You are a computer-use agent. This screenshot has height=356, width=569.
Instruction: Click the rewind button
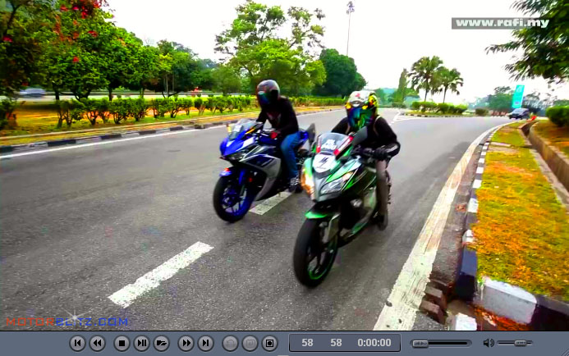(x=97, y=344)
